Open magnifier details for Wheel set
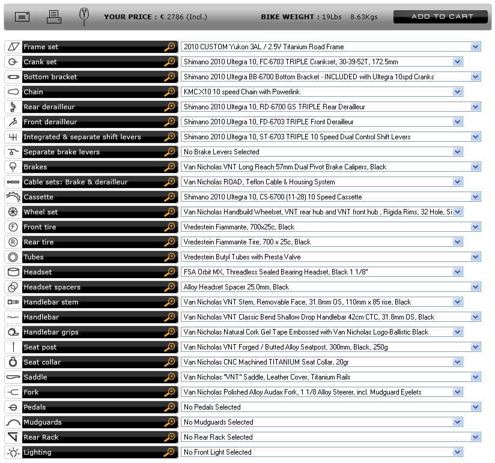The image size is (495, 463). (170, 212)
